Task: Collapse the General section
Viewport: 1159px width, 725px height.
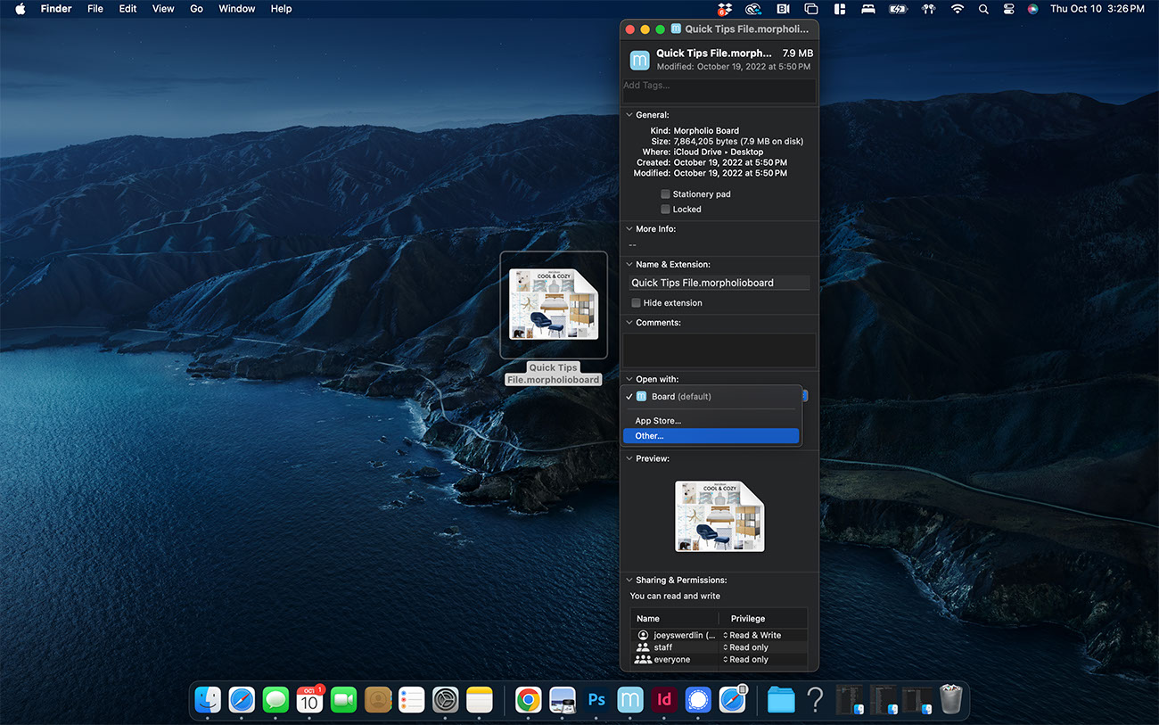Action: point(629,115)
